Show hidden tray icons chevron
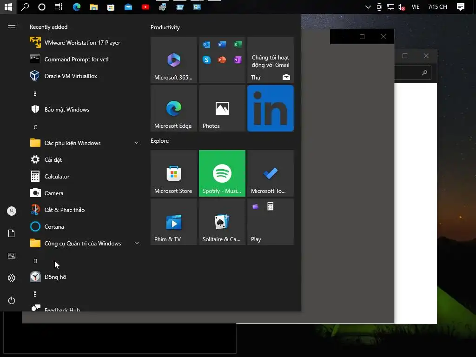476x357 pixels. click(x=368, y=7)
